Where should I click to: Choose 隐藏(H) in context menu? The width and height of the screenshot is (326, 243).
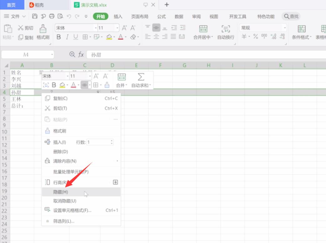[81, 192]
